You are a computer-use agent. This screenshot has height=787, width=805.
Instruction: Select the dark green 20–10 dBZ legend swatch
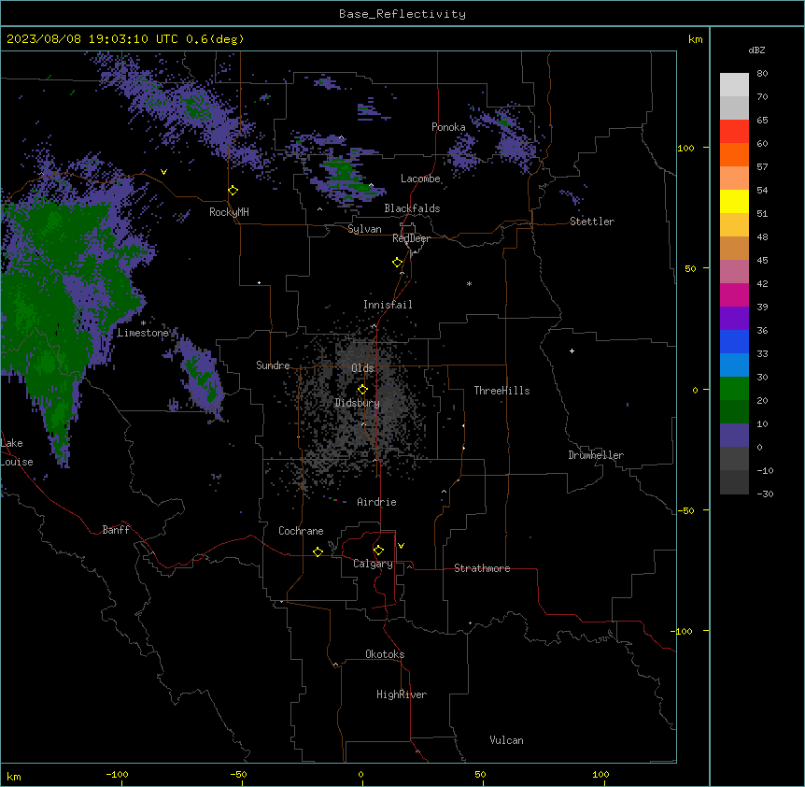pyautogui.click(x=734, y=412)
